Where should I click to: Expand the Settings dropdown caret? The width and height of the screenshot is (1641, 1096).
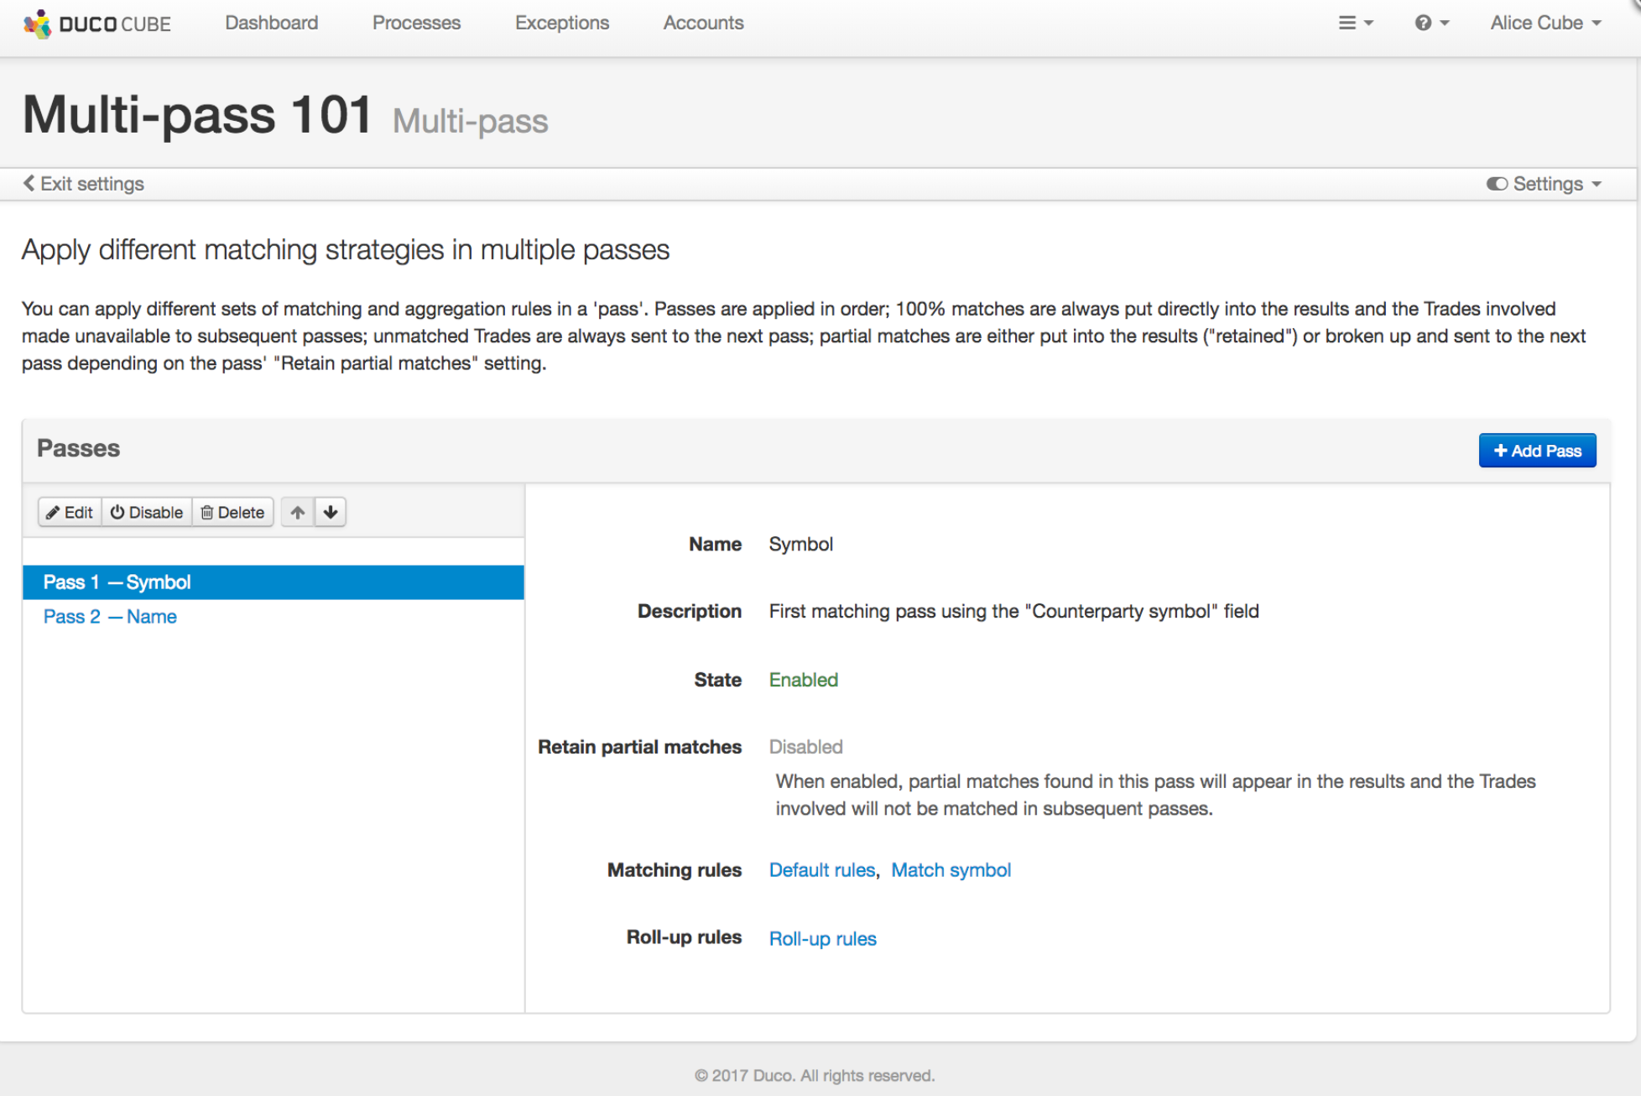[1597, 185]
